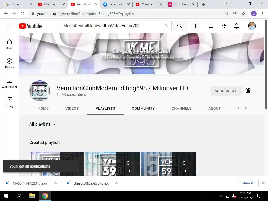Image resolution: width=268 pixels, height=201 pixels.
Task: Toggle the channel notification bell
Action: point(248,91)
